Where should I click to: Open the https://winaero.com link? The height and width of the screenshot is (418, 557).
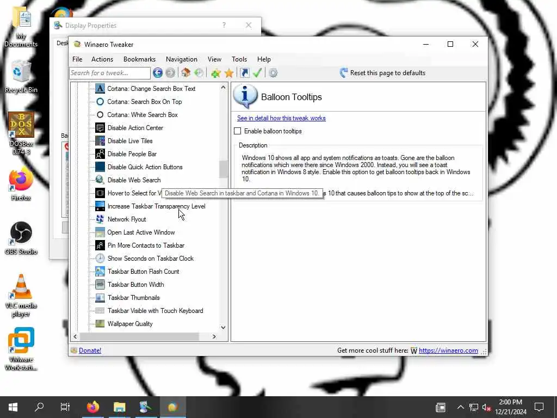(x=448, y=351)
